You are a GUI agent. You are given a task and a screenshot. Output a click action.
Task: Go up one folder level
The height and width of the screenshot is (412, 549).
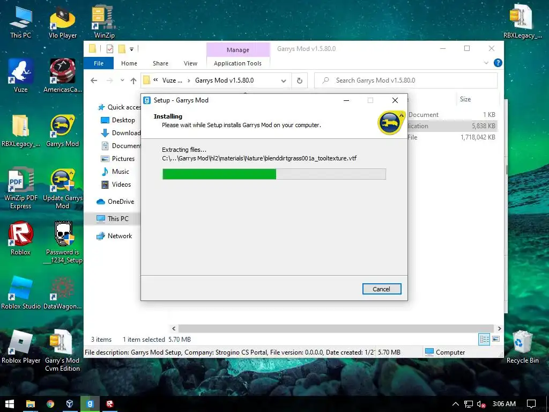tap(133, 80)
